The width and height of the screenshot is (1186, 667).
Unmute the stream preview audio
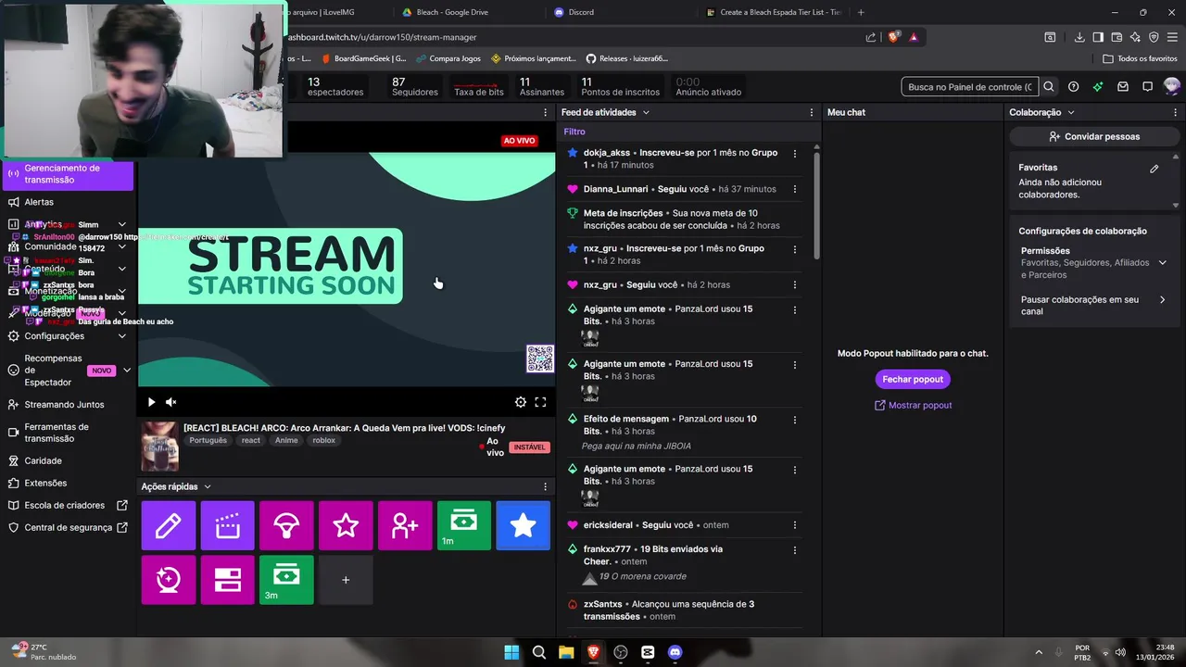(x=170, y=402)
